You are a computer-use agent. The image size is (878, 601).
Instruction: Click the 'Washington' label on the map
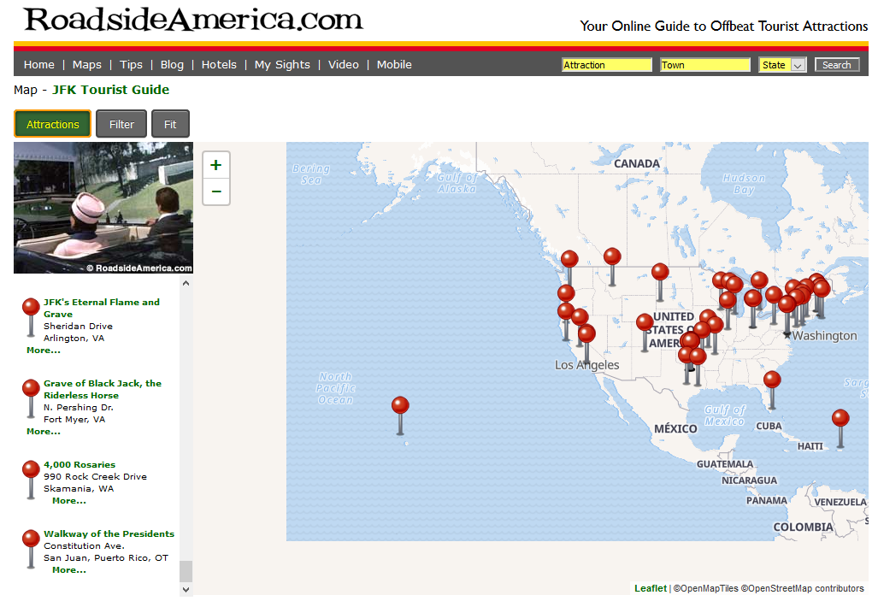[x=824, y=335]
